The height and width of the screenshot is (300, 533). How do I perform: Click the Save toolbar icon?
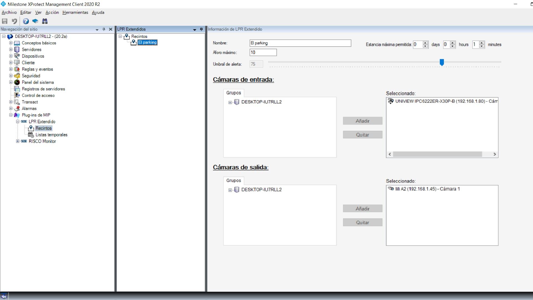(5, 21)
